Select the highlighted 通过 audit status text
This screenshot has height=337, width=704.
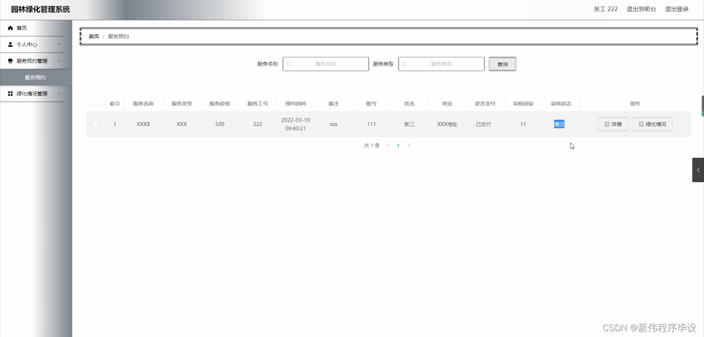559,124
